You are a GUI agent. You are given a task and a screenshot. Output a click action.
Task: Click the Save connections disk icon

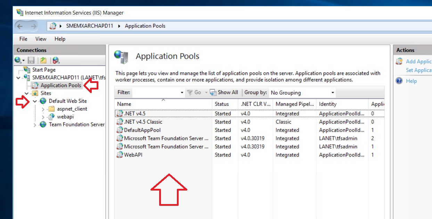coord(31,60)
